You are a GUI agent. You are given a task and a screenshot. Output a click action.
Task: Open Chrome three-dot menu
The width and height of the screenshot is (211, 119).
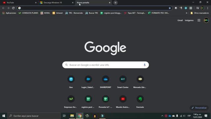208,8
